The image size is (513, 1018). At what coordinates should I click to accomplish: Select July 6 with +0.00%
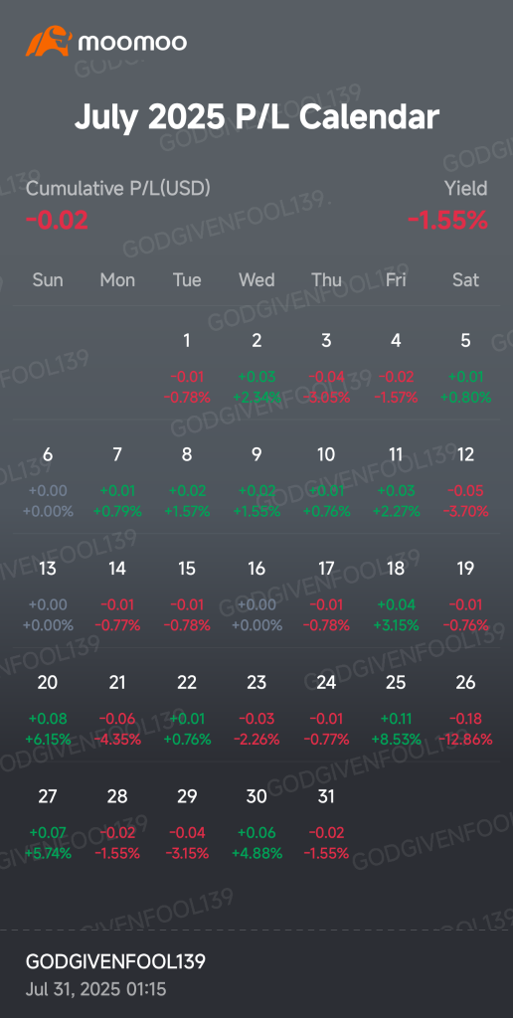tap(48, 482)
